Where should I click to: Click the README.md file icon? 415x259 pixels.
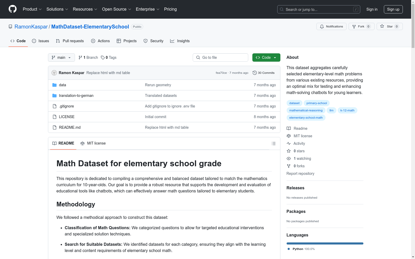point(54,127)
